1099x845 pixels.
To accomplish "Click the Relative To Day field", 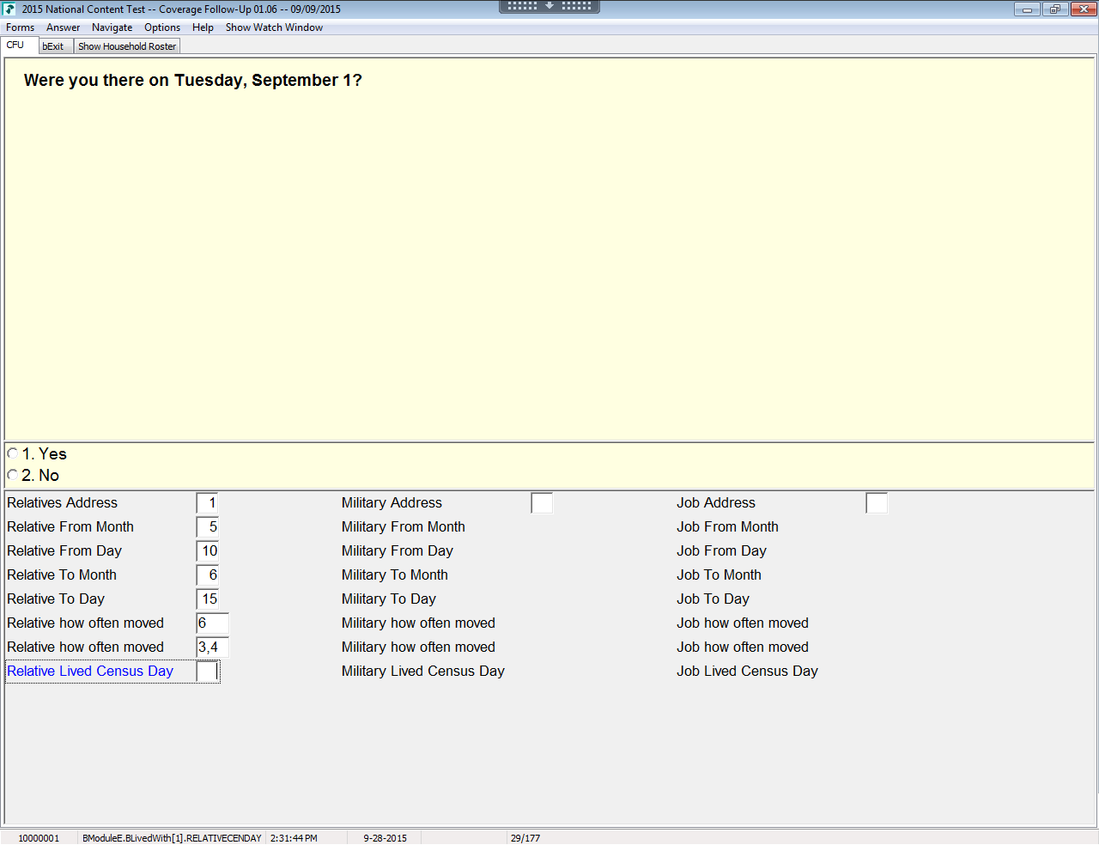I will pos(207,599).
